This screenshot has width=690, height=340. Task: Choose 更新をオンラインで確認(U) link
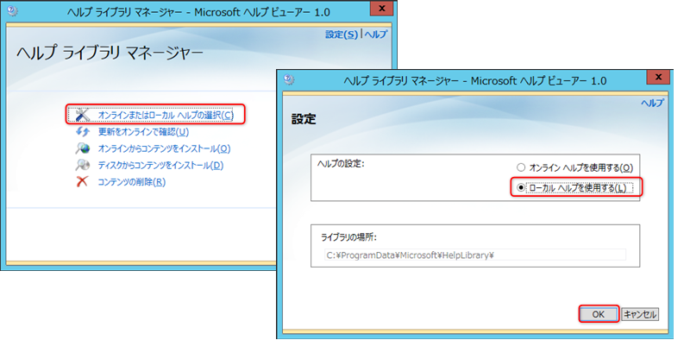coord(143,132)
